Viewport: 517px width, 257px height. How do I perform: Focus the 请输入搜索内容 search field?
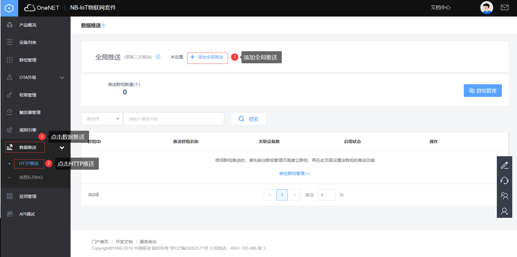tap(173, 119)
